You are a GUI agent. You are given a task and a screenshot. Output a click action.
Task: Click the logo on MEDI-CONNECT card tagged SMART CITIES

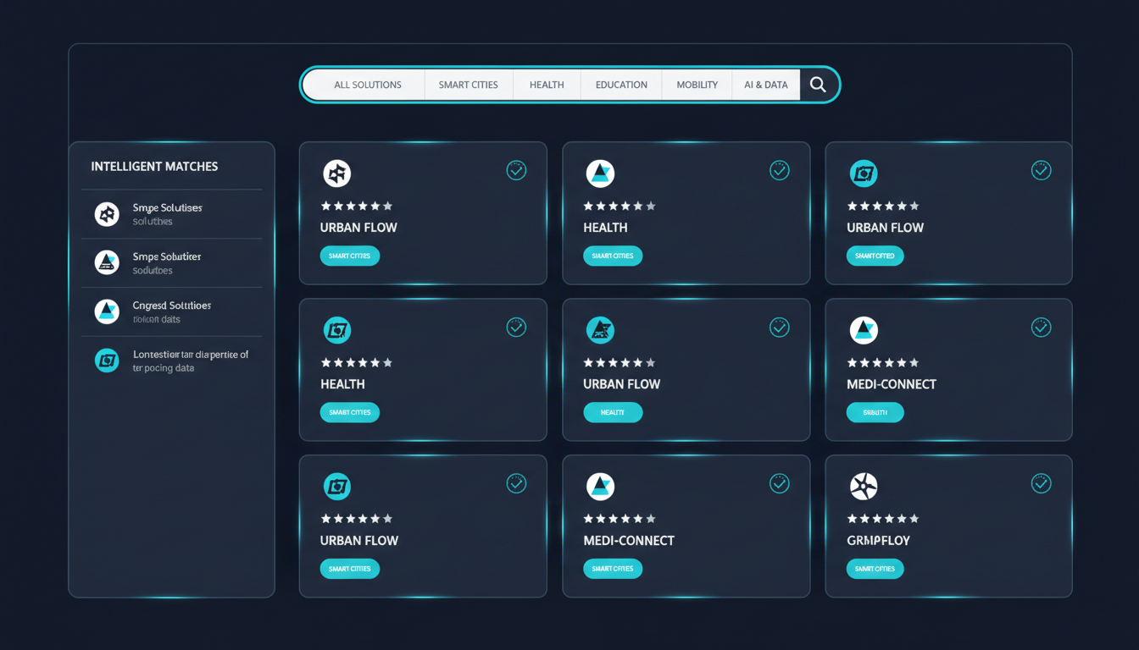pos(600,487)
